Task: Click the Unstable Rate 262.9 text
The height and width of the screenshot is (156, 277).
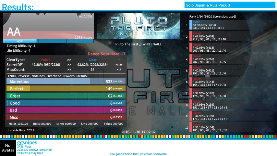Action: (x=20, y=130)
